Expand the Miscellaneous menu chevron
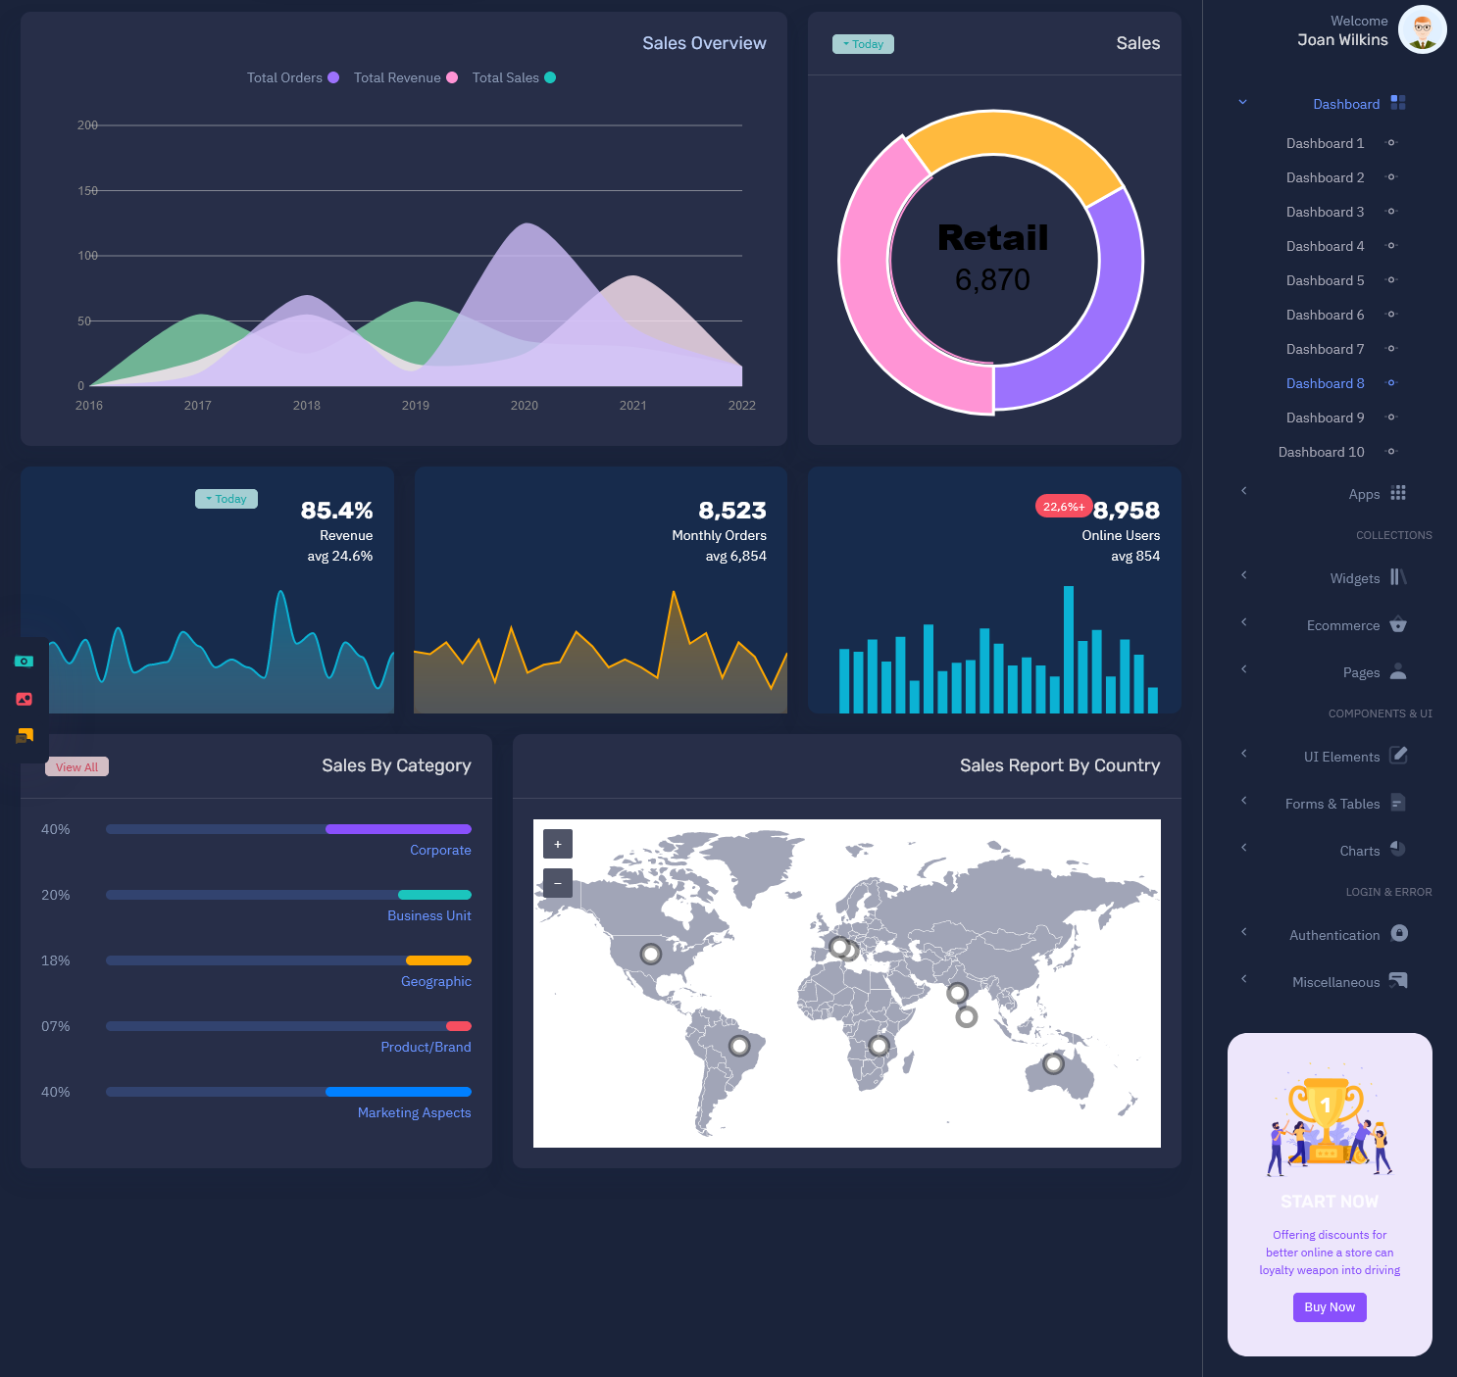Image resolution: width=1457 pixels, height=1377 pixels. coord(1243,978)
